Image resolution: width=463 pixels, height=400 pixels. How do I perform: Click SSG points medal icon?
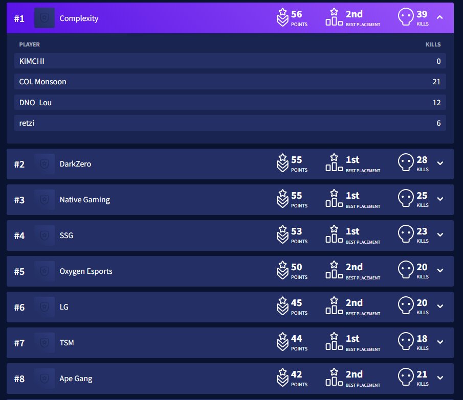pyautogui.click(x=282, y=234)
